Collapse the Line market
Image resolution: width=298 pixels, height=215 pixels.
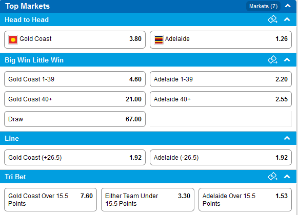287,138
